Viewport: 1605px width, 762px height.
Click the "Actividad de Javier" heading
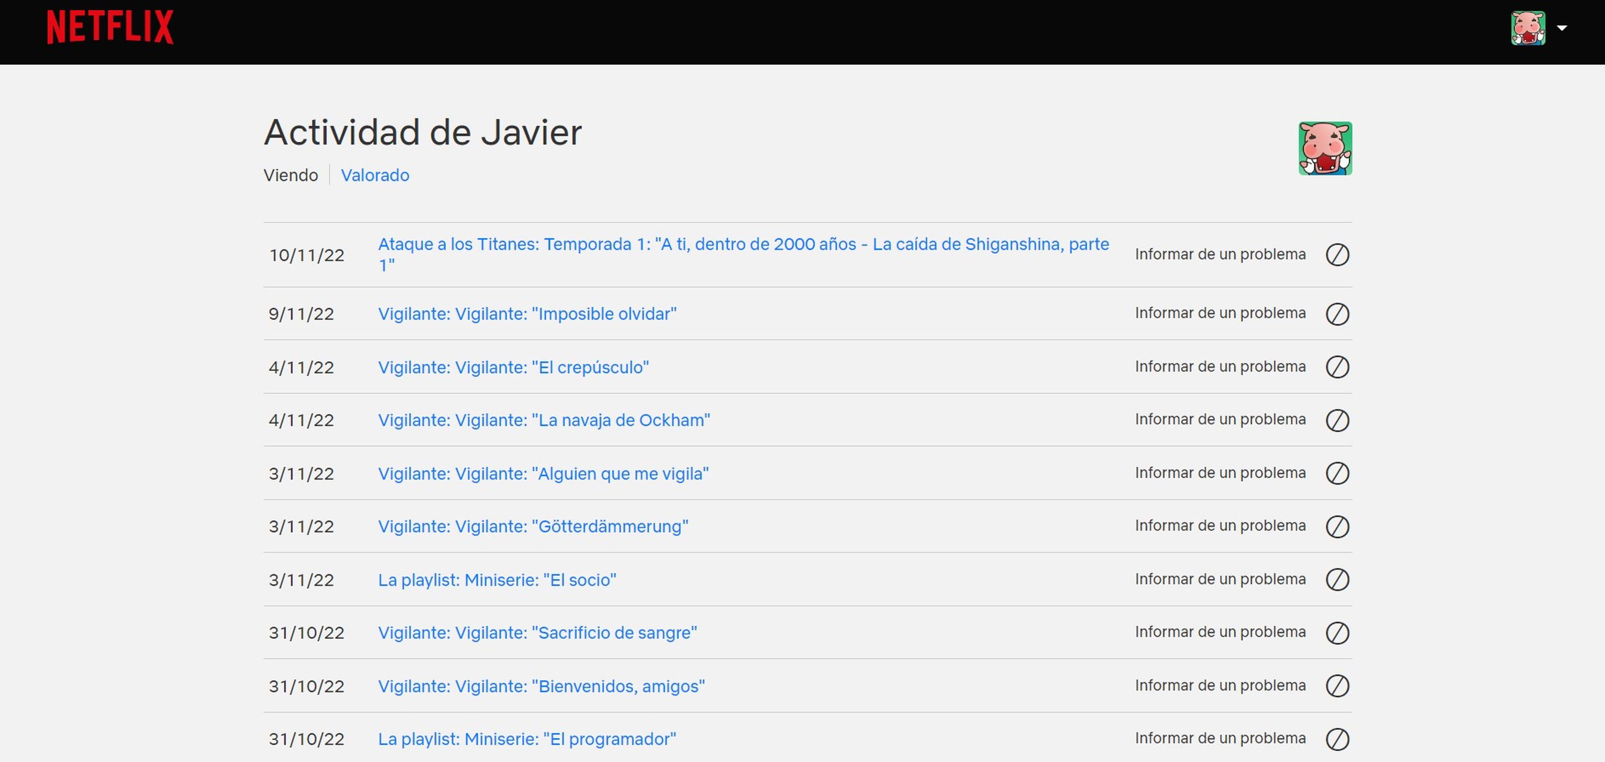click(423, 132)
